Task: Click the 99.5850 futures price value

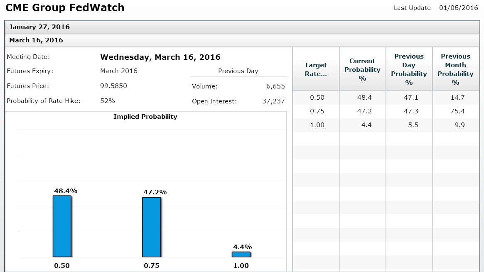Action: 113,86
